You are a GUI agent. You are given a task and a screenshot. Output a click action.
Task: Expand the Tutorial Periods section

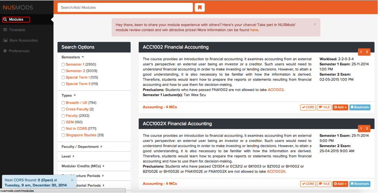point(91,185)
